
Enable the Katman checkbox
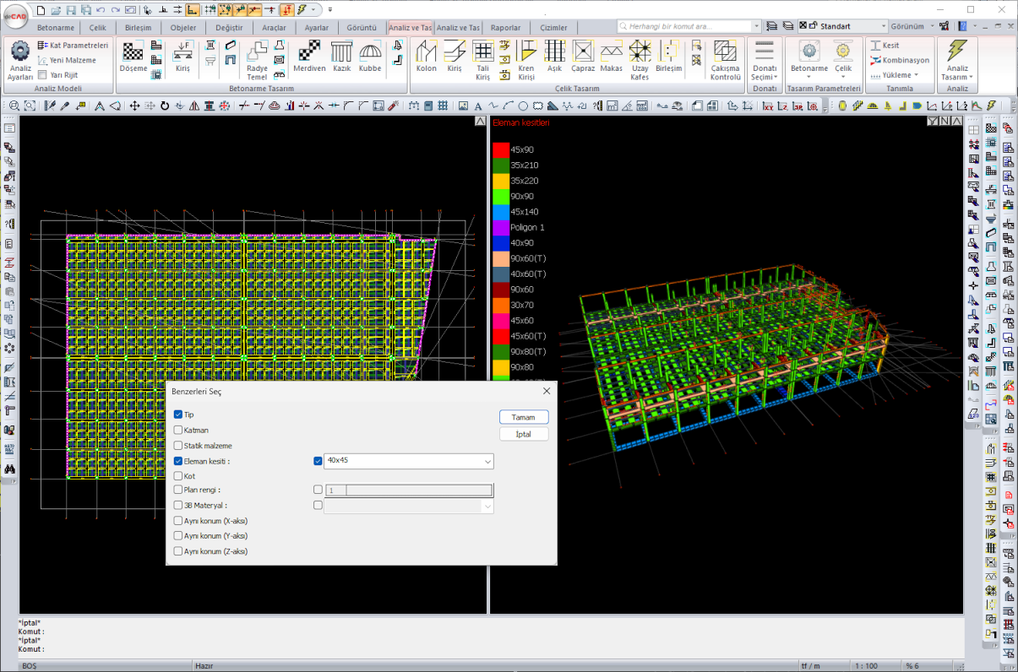(178, 430)
